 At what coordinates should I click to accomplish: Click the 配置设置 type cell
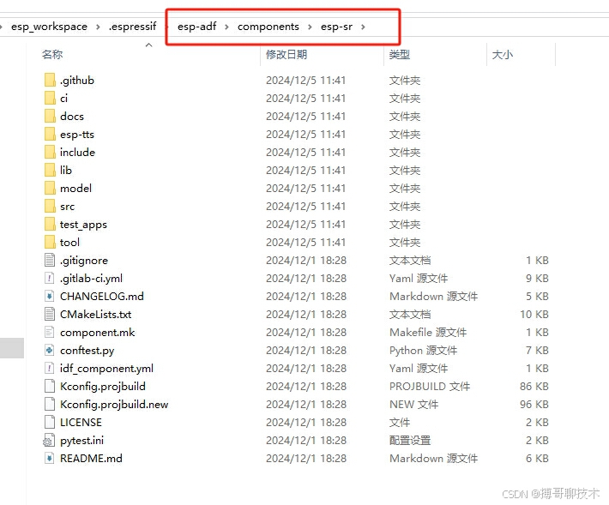[410, 441]
